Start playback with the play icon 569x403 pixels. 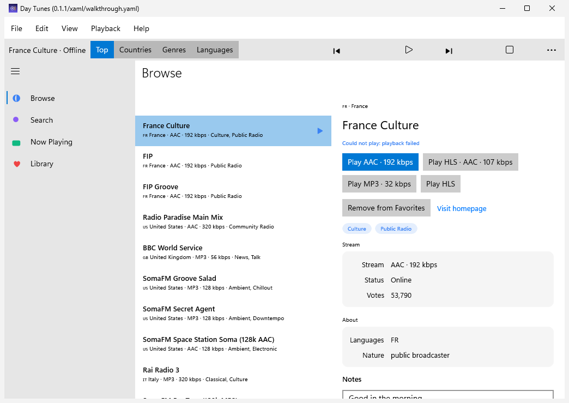409,50
